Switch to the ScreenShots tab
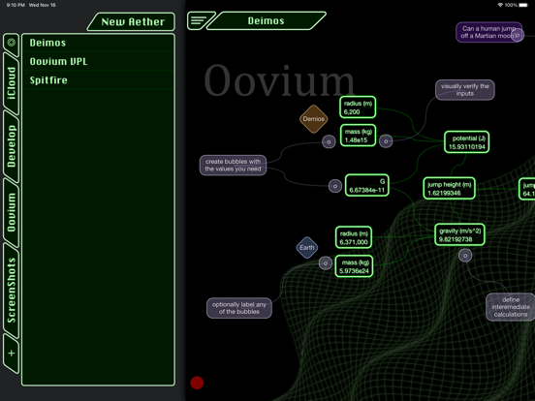 [12, 290]
